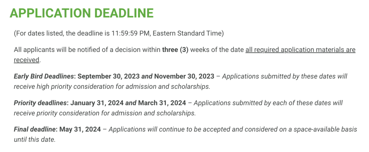Click the APPLICATION DEADLINE green heading

point(81,13)
